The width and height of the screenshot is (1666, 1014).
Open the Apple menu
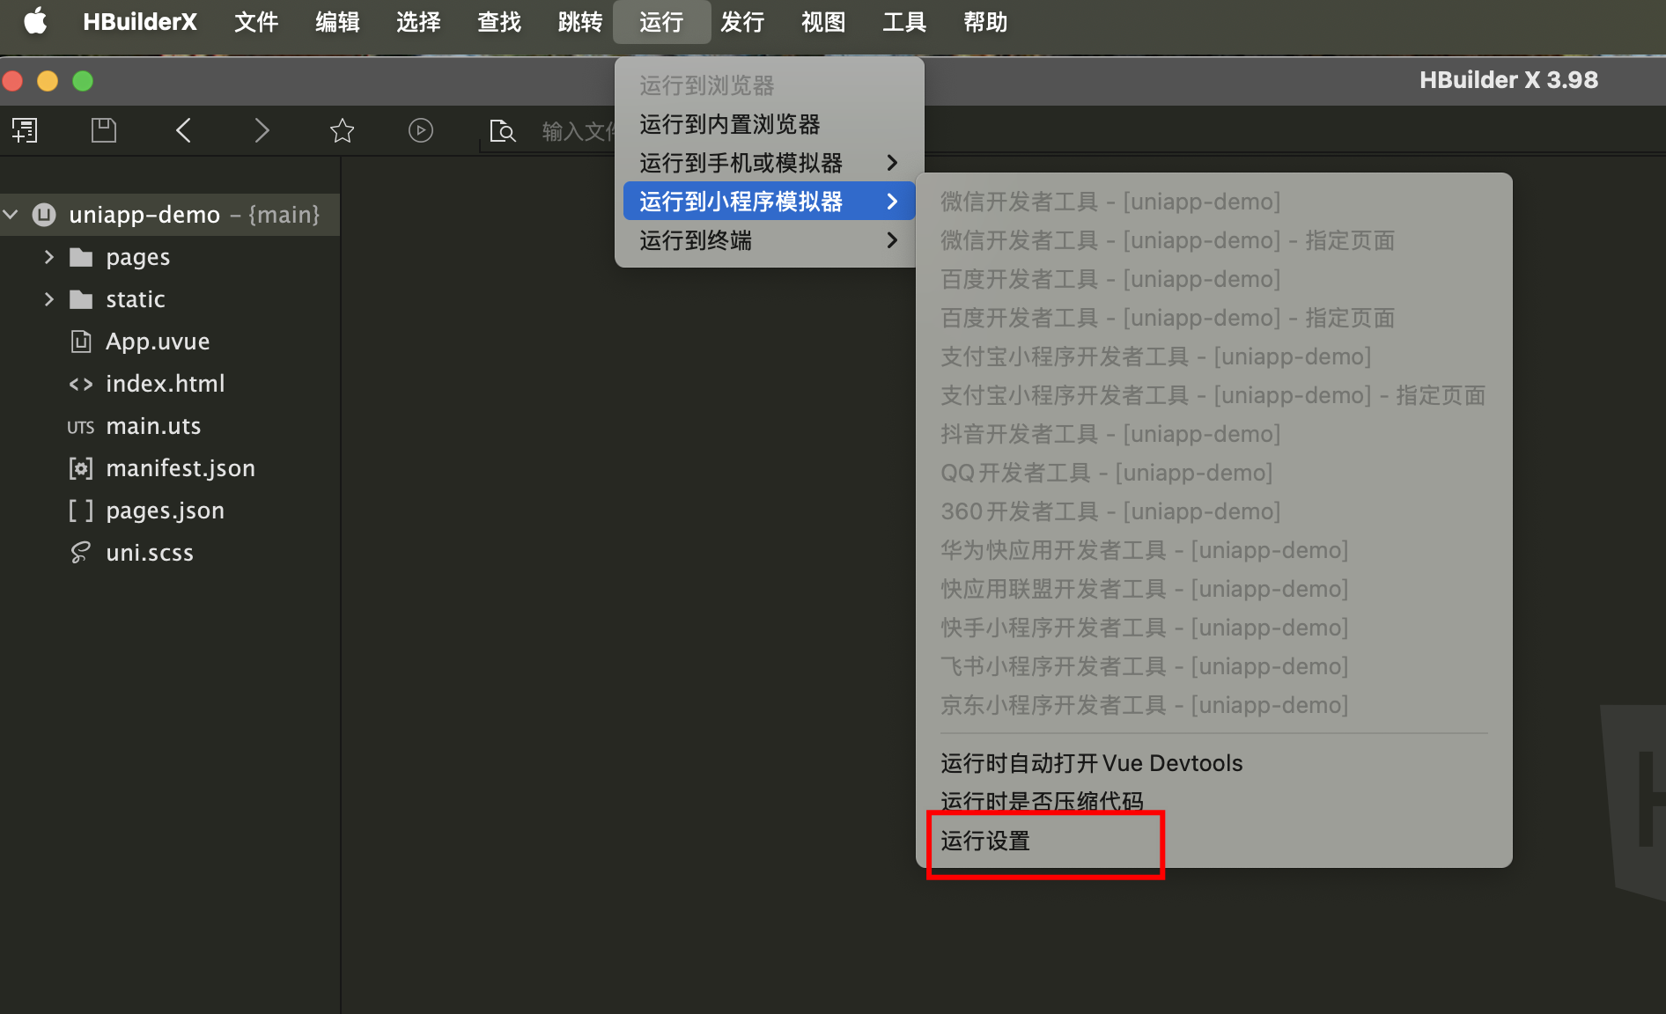point(35,21)
